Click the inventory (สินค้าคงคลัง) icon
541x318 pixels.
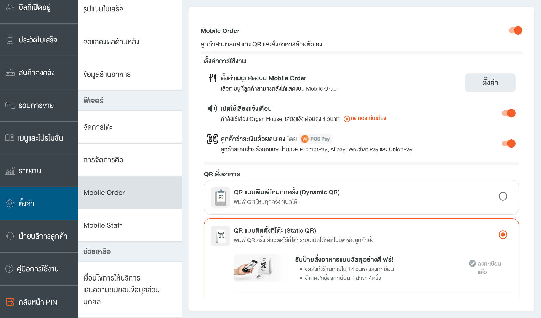pyautogui.click(x=10, y=73)
